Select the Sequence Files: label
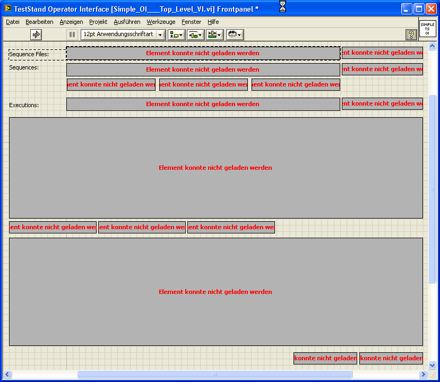Screen dimensions: 440x382 click(x=29, y=55)
